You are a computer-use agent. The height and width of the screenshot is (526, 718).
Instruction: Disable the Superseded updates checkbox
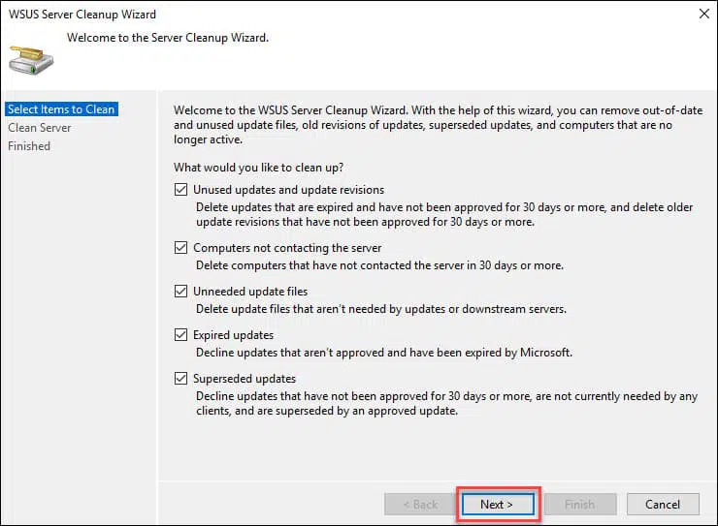click(x=180, y=379)
